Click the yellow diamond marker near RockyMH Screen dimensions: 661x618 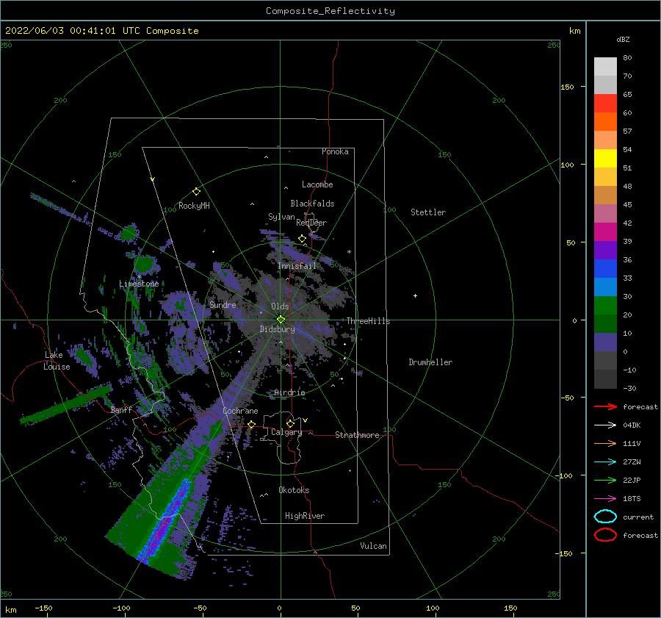click(196, 192)
